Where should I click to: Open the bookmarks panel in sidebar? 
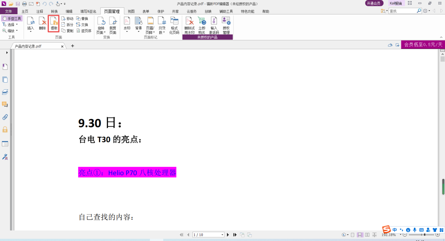pyautogui.click(x=5, y=67)
